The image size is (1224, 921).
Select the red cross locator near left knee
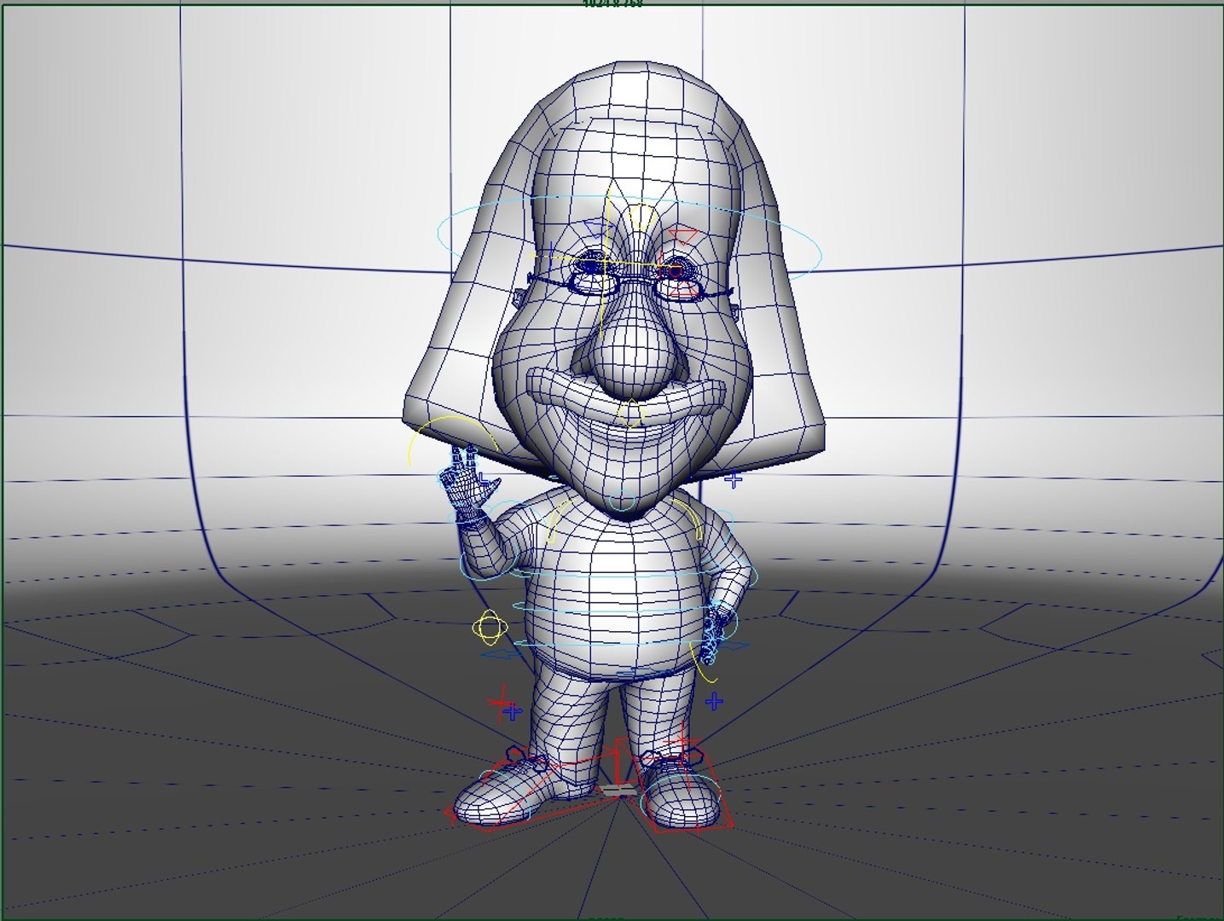click(x=501, y=701)
